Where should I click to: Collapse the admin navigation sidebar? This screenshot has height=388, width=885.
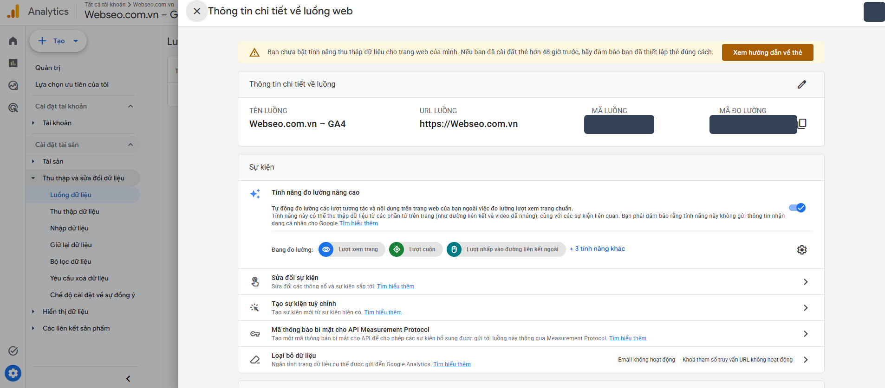coord(128,379)
